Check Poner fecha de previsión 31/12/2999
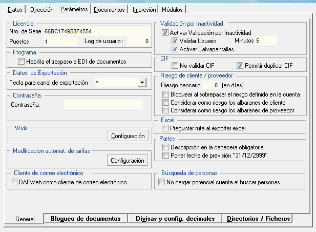316x232 pixels. pyautogui.click(x=165, y=156)
